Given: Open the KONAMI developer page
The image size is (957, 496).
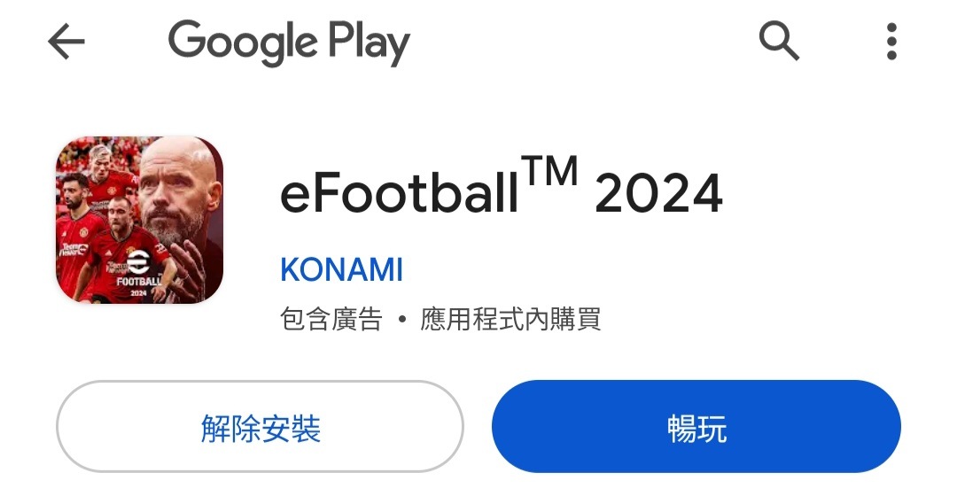Looking at the screenshot, I should [x=342, y=269].
